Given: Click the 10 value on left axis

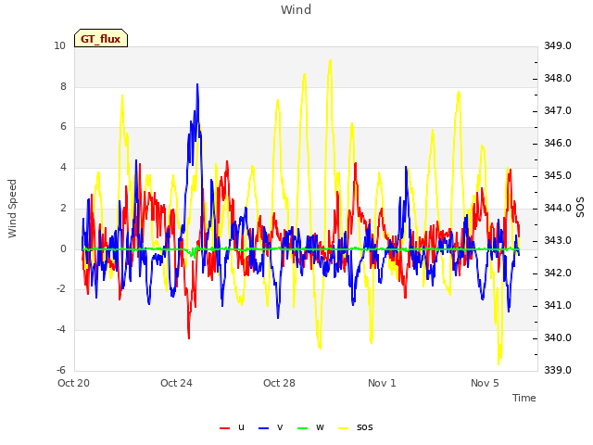Looking at the screenshot, I should [x=59, y=45].
